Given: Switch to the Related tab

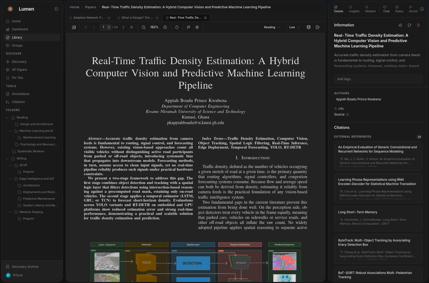Looking at the screenshot, I should (x=370, y=9).
